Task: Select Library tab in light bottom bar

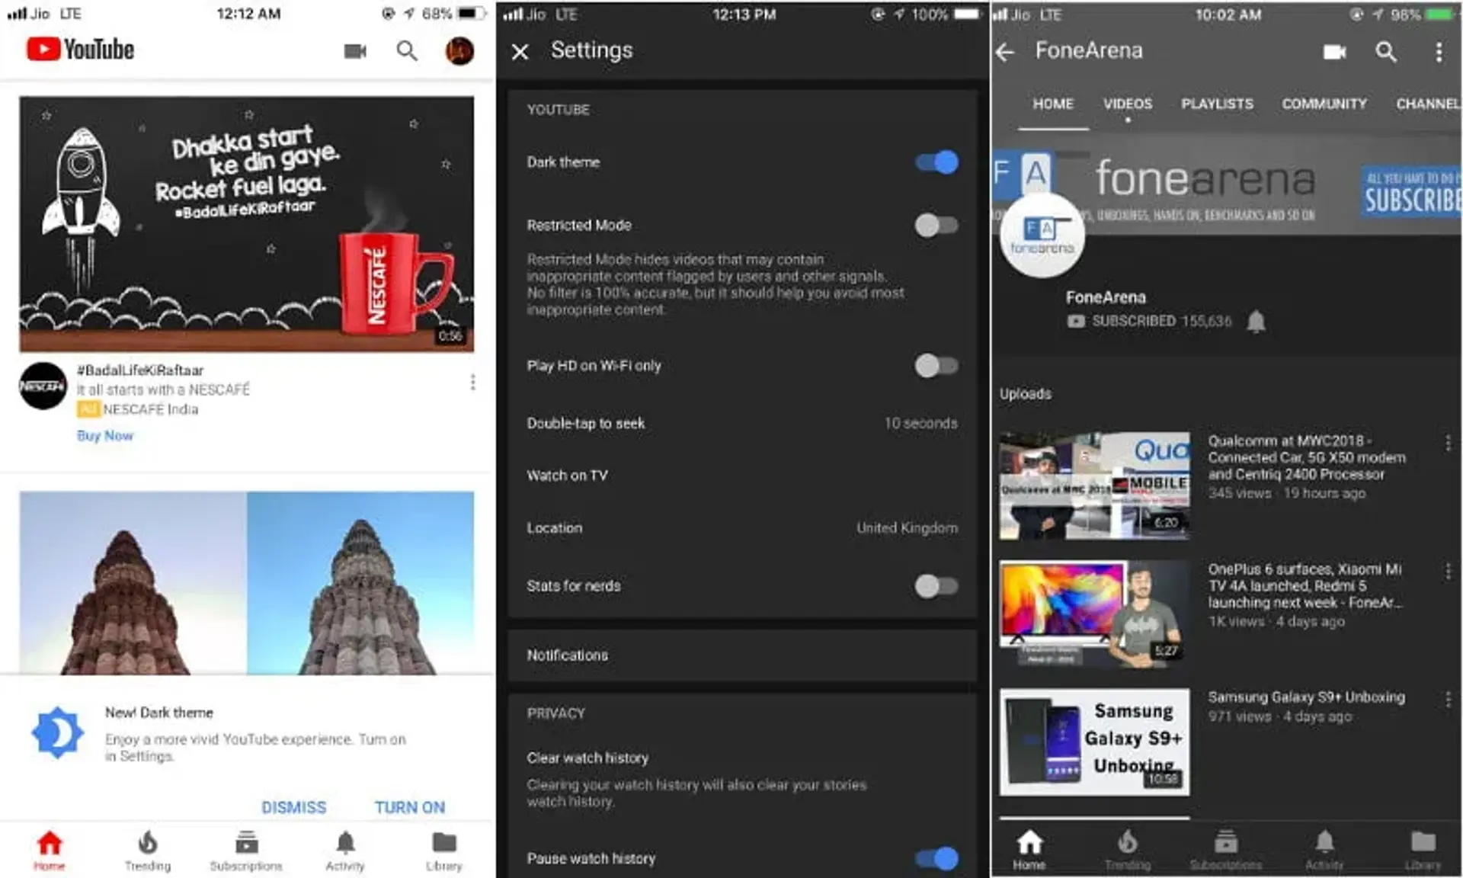Action: [443, 850]
